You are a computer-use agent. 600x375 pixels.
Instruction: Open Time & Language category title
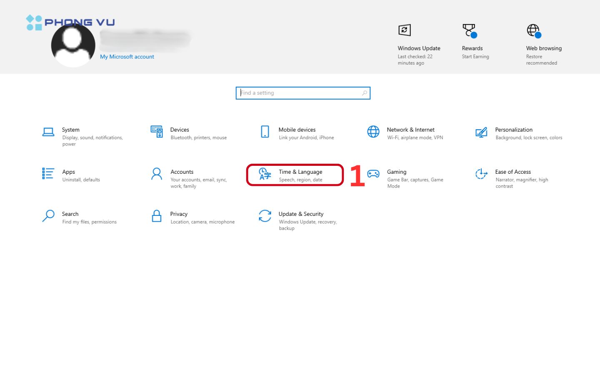300,172
